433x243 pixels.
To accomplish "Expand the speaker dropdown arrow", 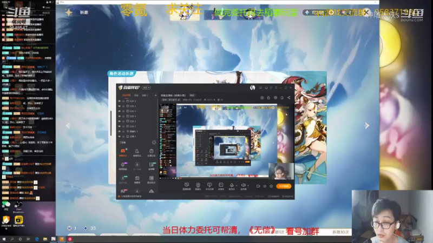I will click(248, 186).
